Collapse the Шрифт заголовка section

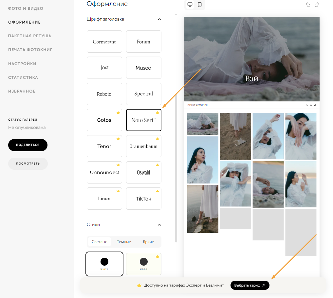[159, 20]
